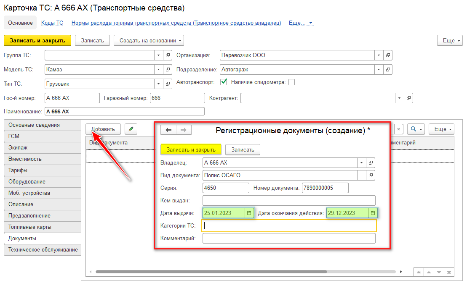Click the Кем выдан input field

point(288,200)
